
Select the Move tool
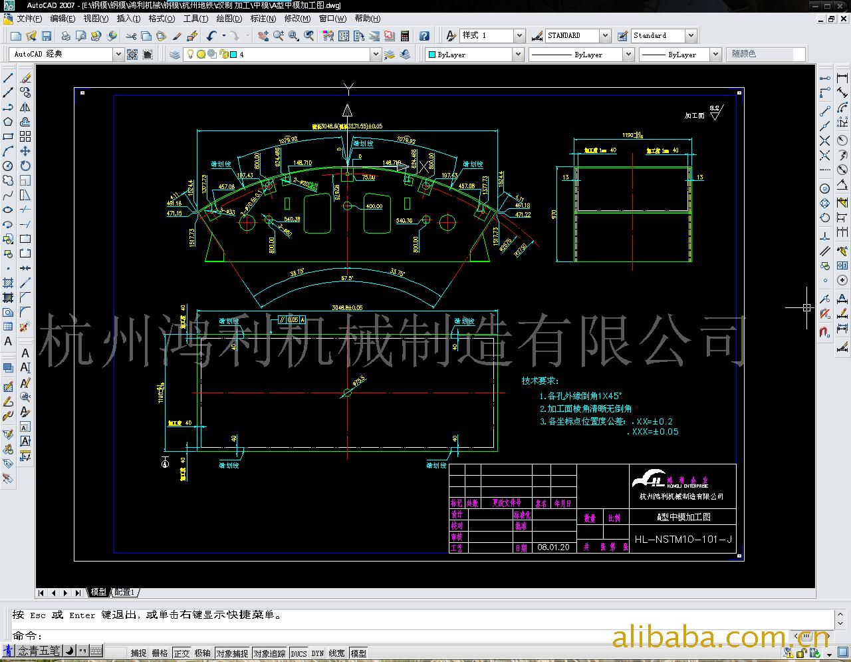point(25,151)
